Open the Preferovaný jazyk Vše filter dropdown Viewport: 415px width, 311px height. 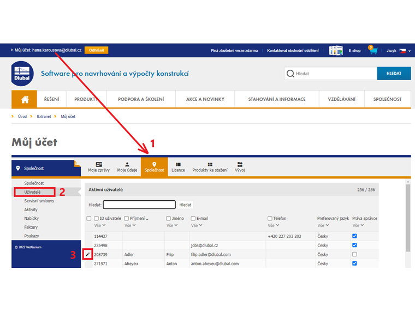323,225
